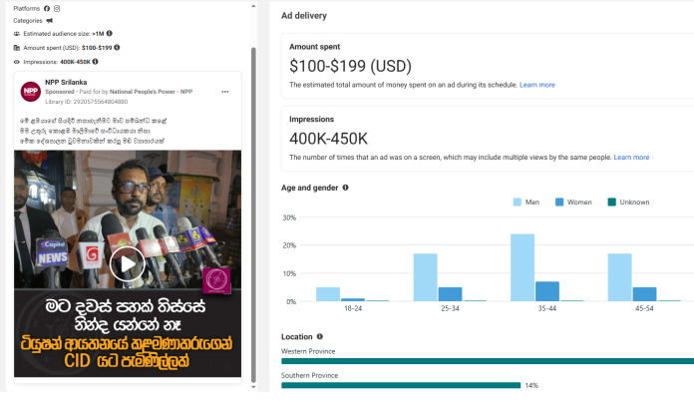Click info icon beside Age and gender
694x406 pixels.
coord(346,188)
